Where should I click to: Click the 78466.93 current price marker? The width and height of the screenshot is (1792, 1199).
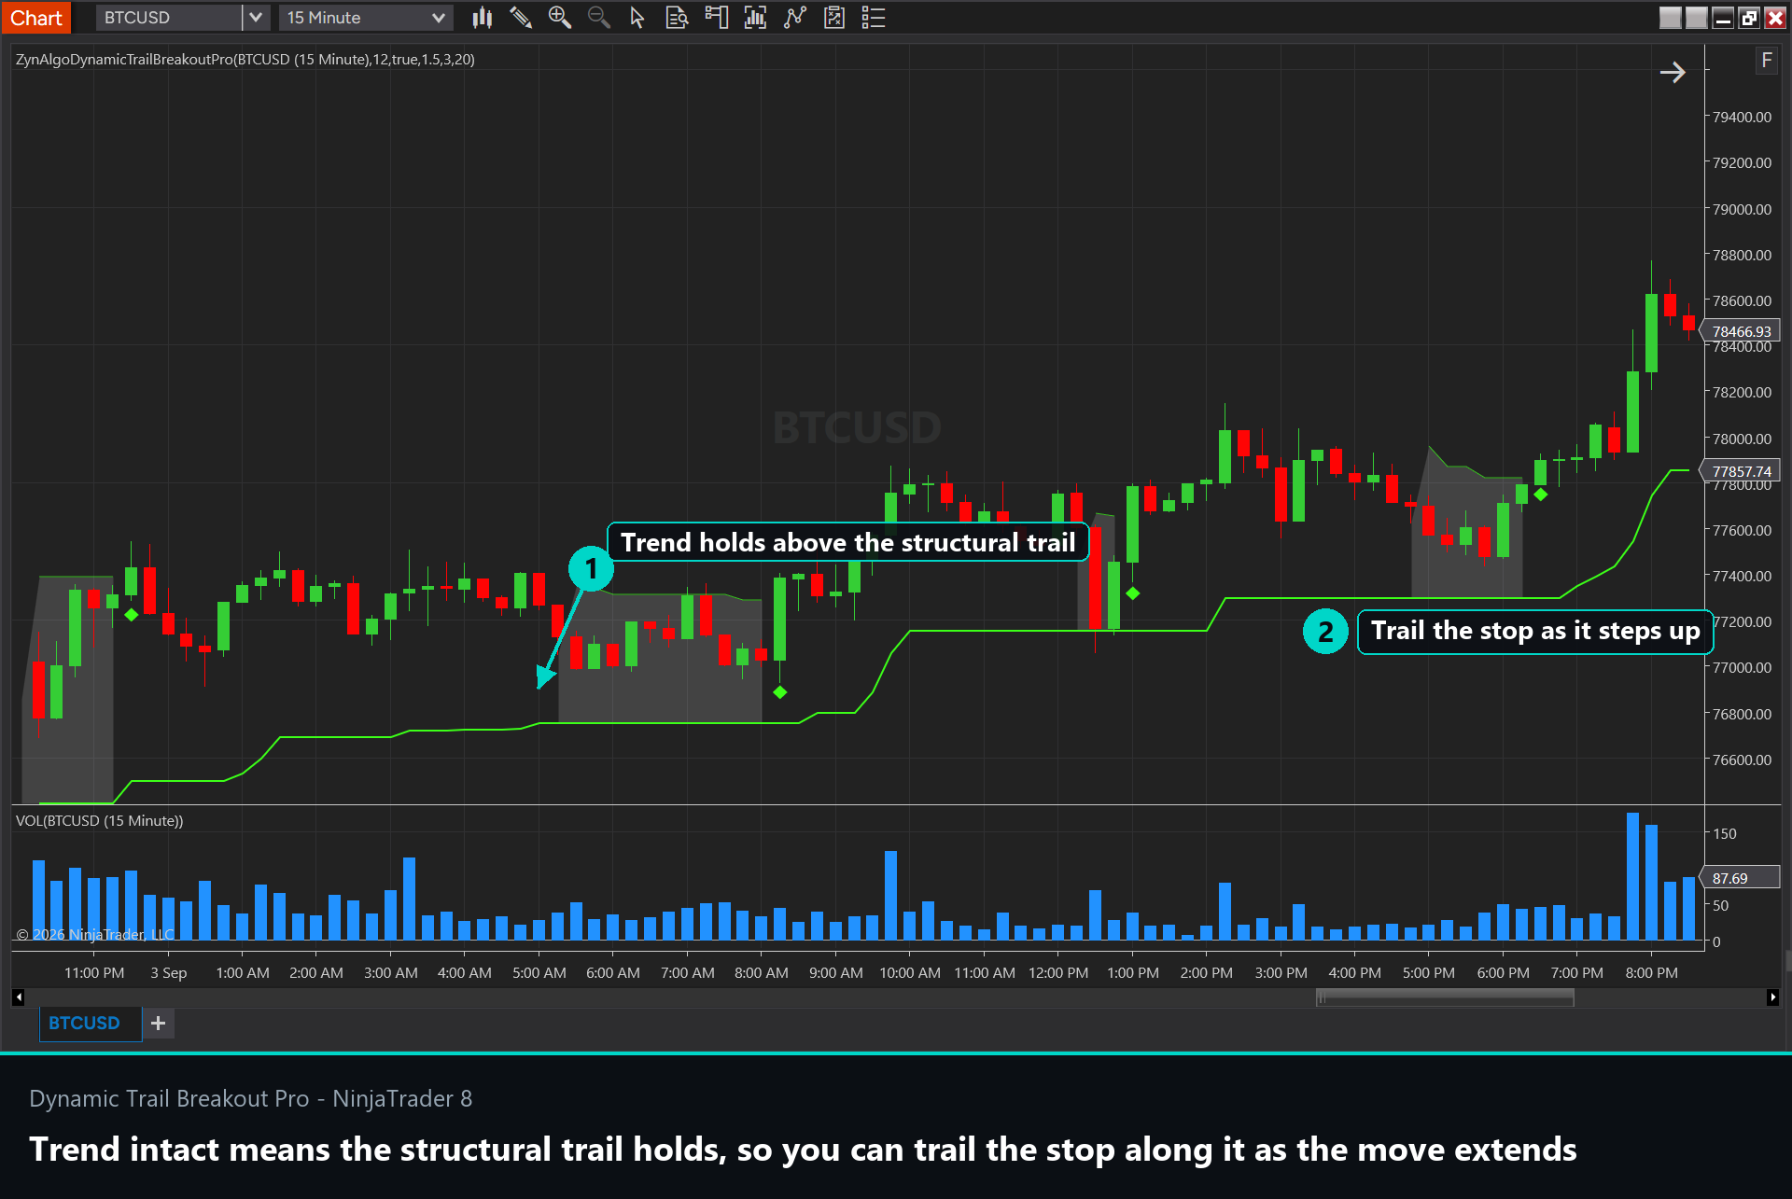1741,331
